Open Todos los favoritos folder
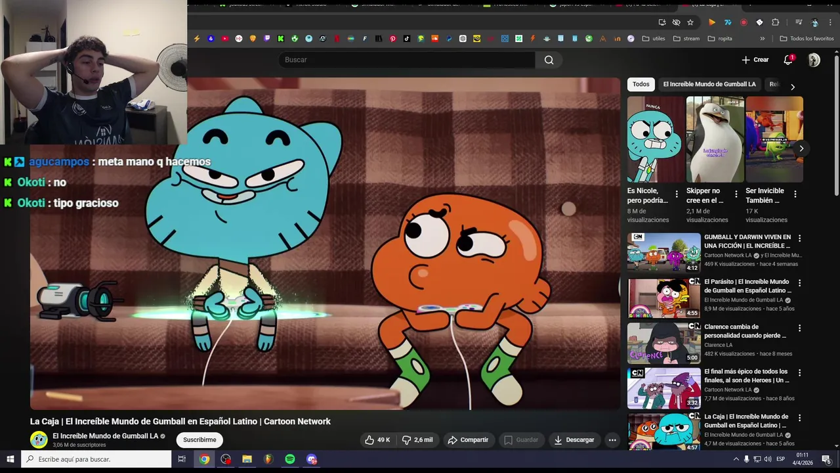This screenshot has height=473, width=840. pyautogui.click(x=807, y=39)
